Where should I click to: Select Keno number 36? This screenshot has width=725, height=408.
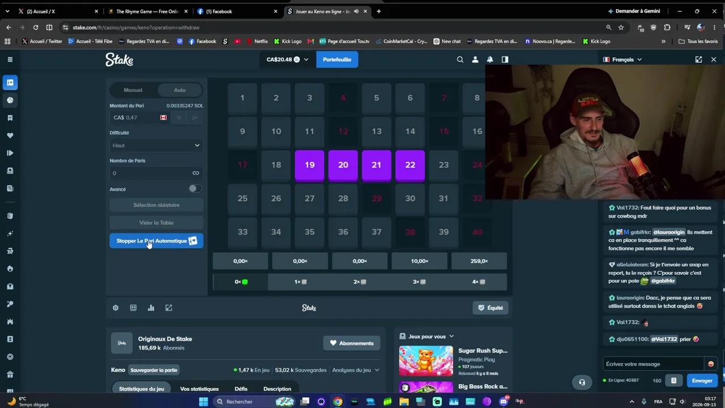click(343, 232)
